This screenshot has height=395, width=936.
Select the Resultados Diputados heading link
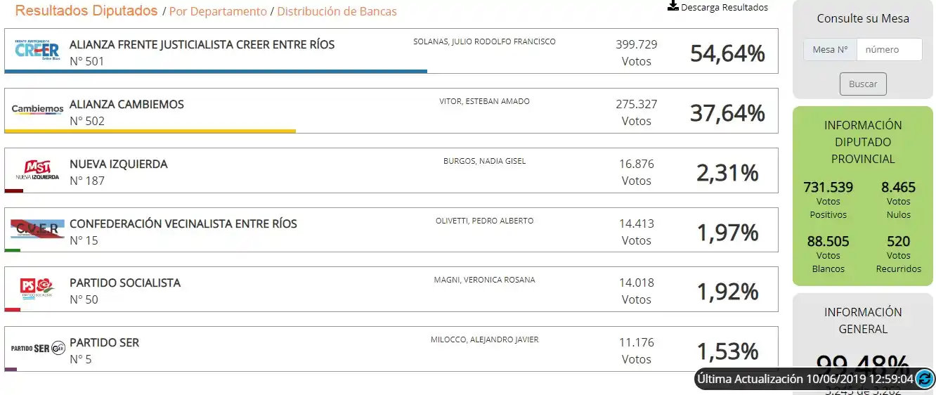(x=86, y=11)
